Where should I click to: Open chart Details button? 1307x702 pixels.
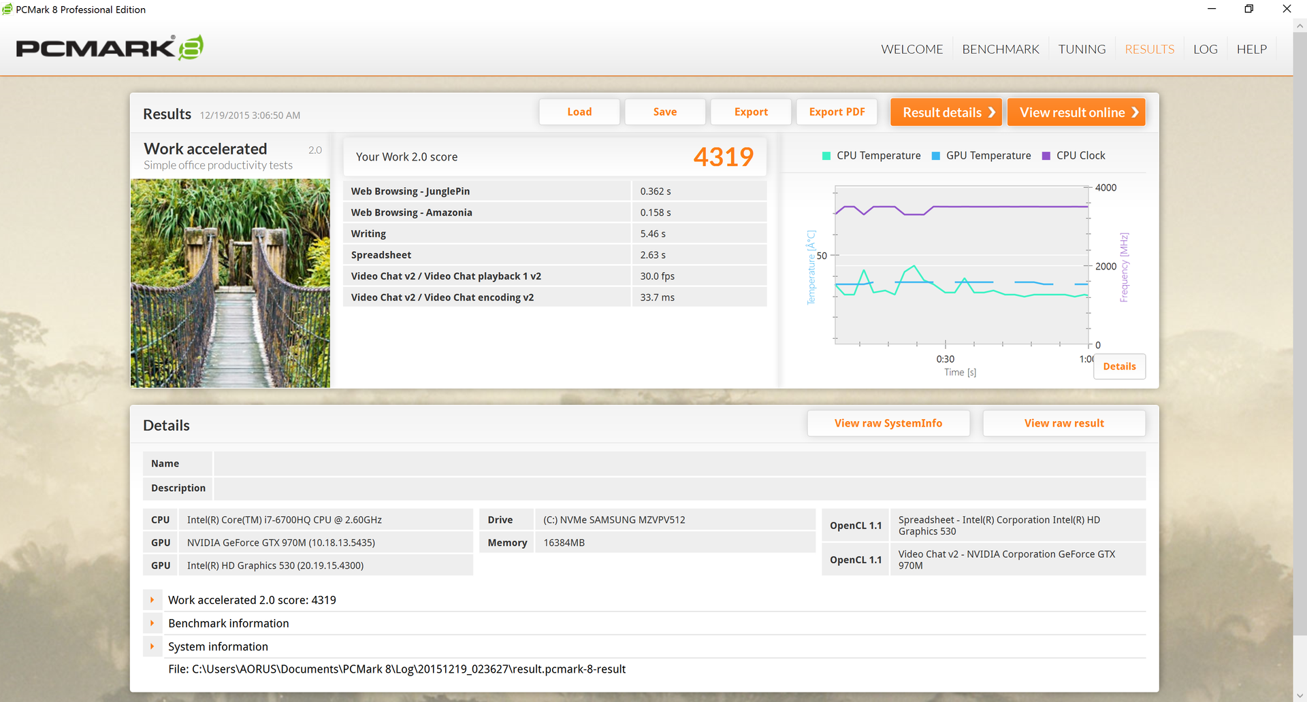(1120, 367)
